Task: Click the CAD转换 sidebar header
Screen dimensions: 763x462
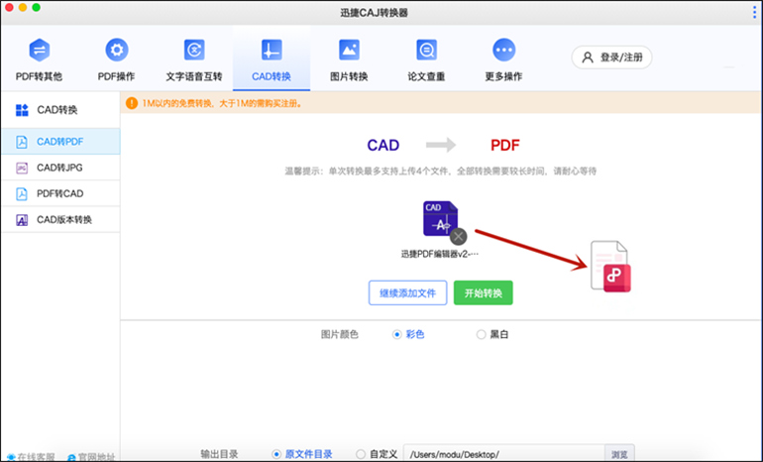Action: click(60, 110)
